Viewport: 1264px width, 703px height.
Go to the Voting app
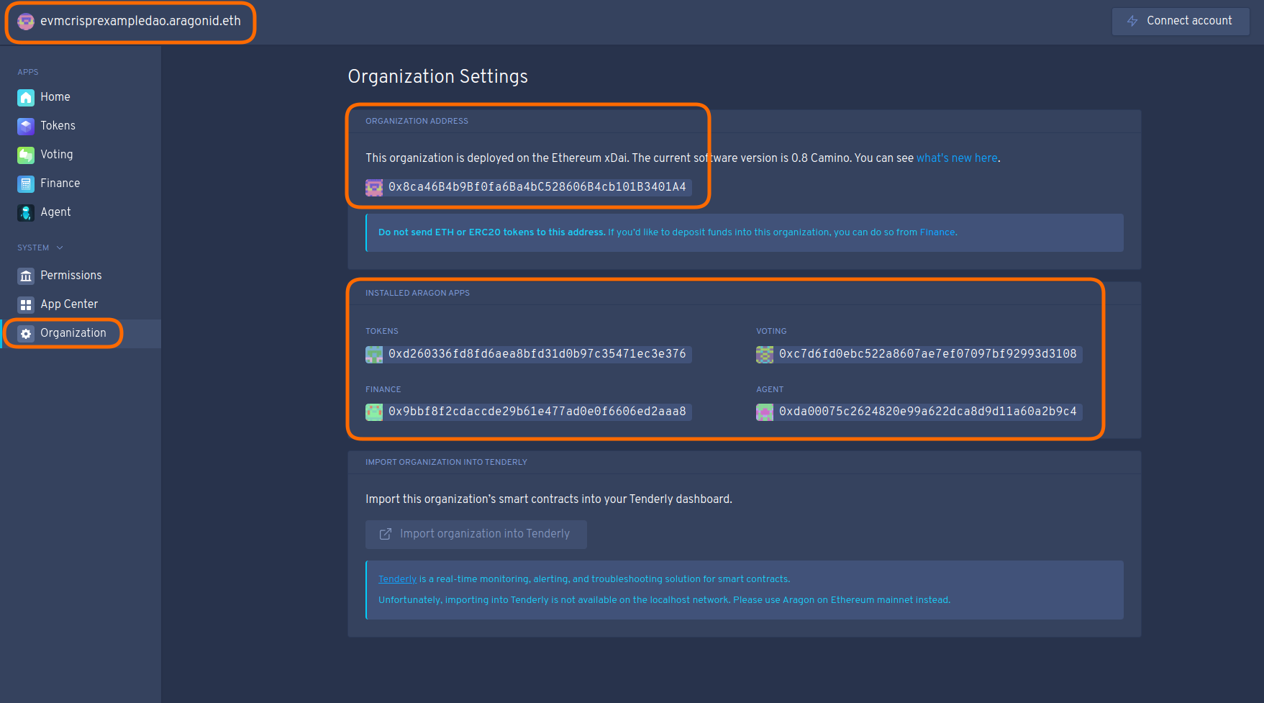pos(81,155)
